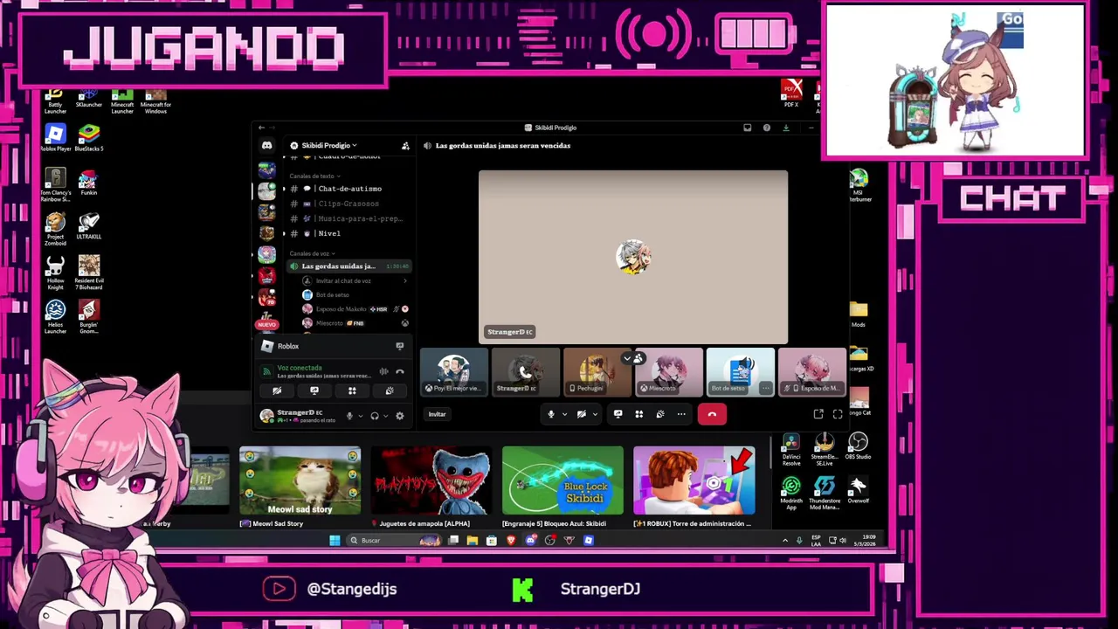
Task: Open Discord home direct messages icon
Action: click(266, 146)
